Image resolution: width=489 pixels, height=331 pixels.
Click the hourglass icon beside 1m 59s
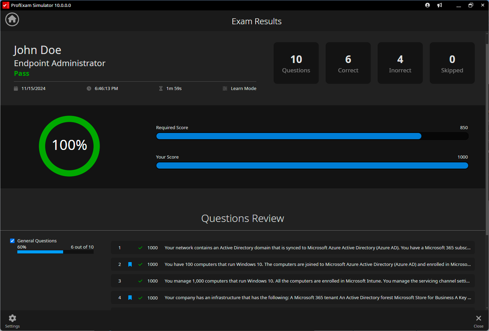tap(161, 89)
